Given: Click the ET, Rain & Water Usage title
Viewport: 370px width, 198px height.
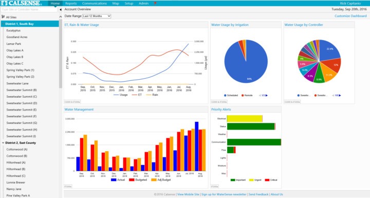Looking at the screenshot, I should tap(82, 25).
